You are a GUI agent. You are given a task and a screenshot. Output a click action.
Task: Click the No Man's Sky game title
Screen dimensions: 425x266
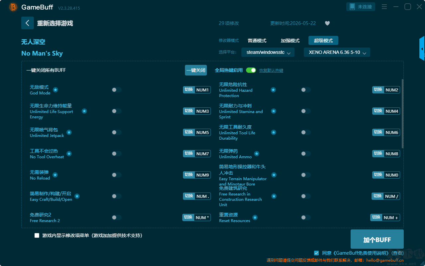(42, 54)
